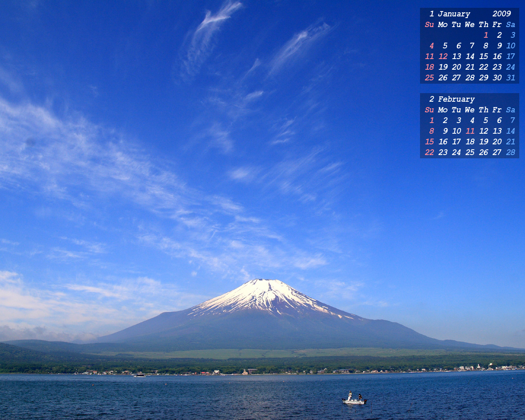The width and height of the screenshot is (525, 420).
Task: Select January 3 in the calendar
Action: [x=513, y=35]
